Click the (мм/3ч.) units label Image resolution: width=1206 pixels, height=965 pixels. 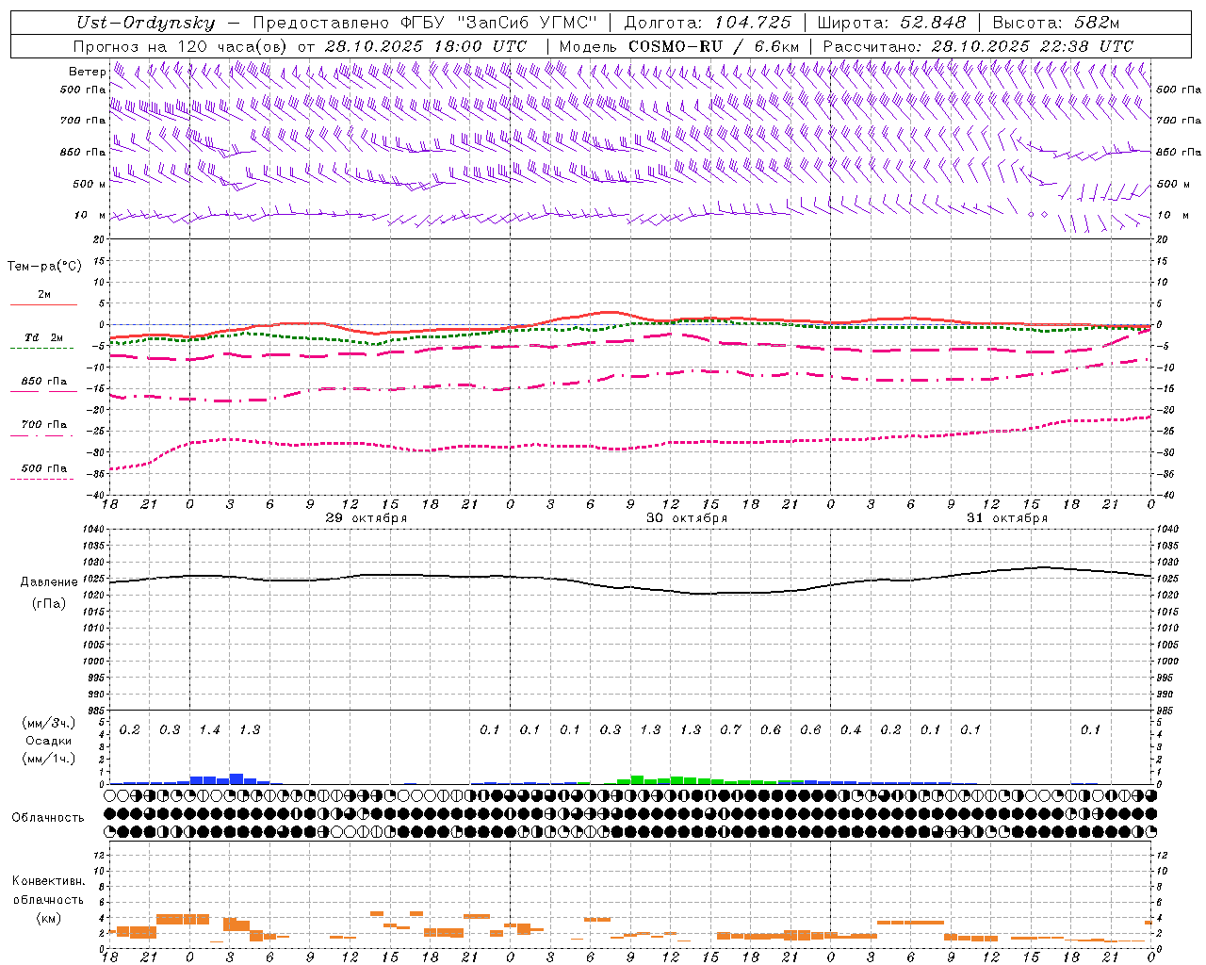[x=49, y=724]
